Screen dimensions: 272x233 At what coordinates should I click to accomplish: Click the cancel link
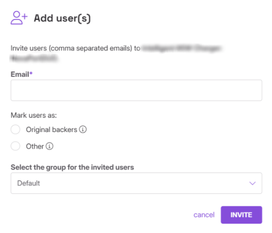[x=204, y=215]
